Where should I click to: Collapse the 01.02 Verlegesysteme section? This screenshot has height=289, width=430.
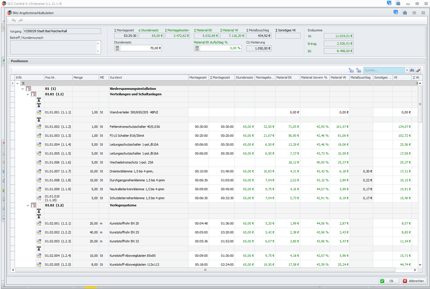(28, 206)
